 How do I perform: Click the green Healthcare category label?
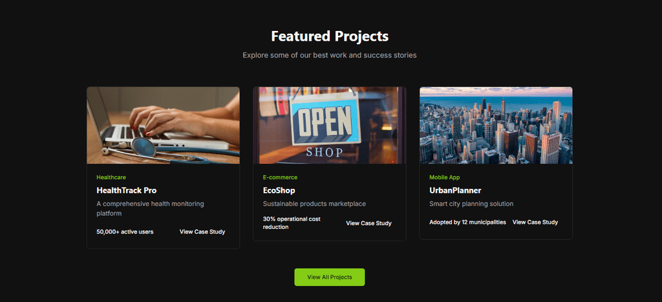tap(111, 177)
